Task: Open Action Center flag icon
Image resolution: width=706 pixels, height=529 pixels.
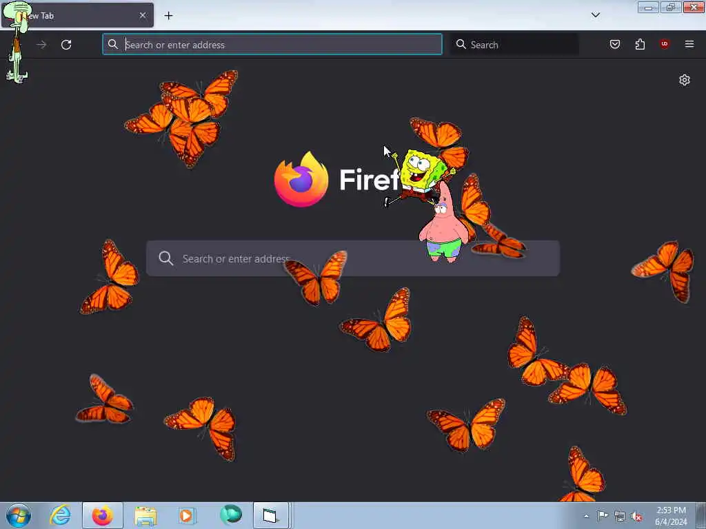Action: pos(603,515)
